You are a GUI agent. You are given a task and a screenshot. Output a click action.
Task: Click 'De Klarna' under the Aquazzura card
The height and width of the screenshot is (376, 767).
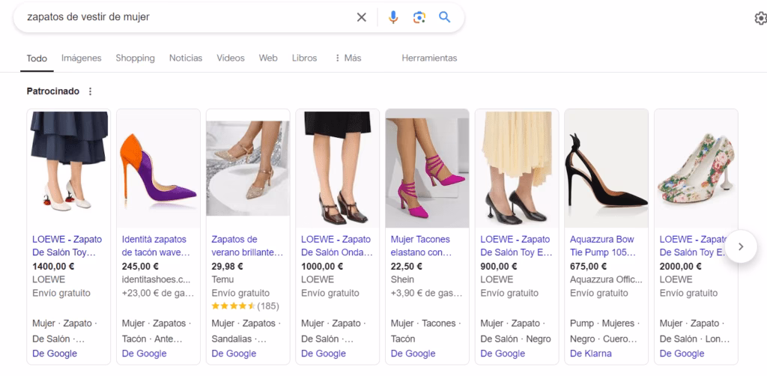(590, 354)
